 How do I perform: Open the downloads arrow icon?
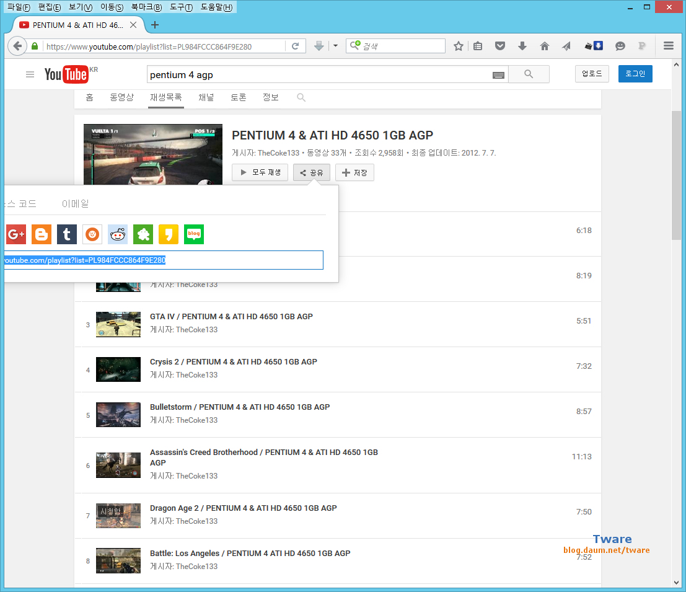[x=522, y=46]
